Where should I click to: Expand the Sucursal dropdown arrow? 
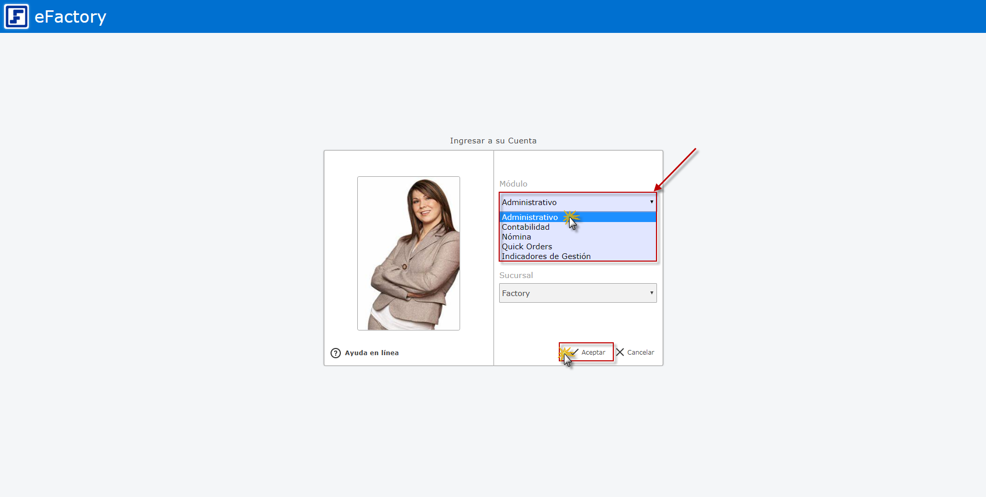pos(651,293)
